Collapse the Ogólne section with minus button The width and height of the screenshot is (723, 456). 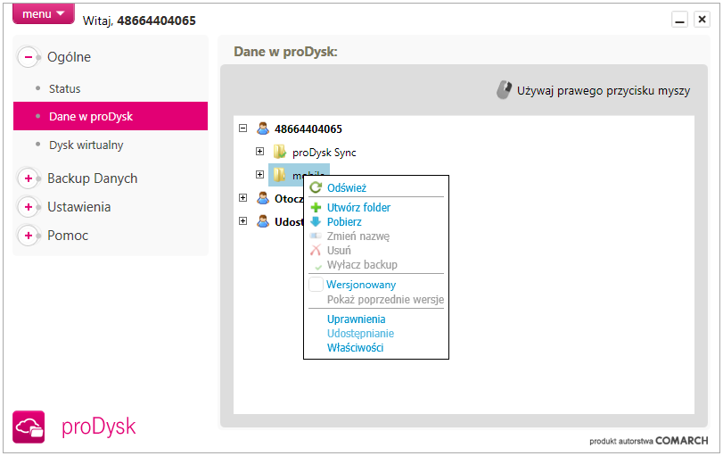pos(29,57)
